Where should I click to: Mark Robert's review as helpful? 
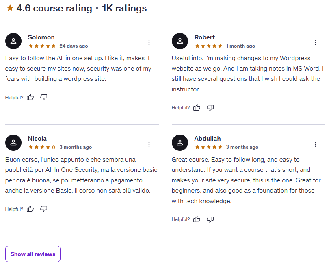[x=197, y=108]
